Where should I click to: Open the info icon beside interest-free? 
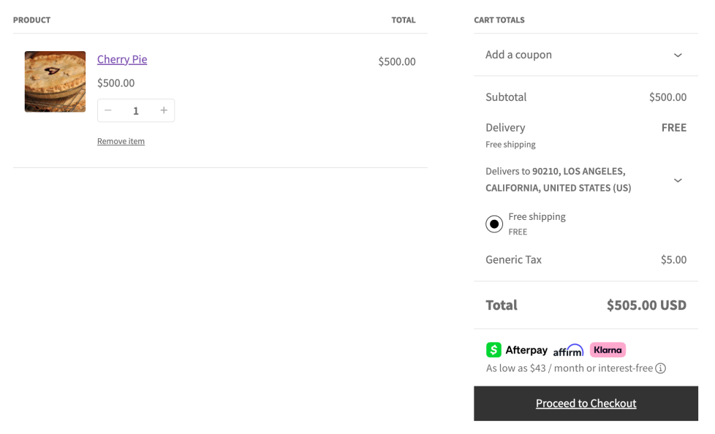click(661, 368)
